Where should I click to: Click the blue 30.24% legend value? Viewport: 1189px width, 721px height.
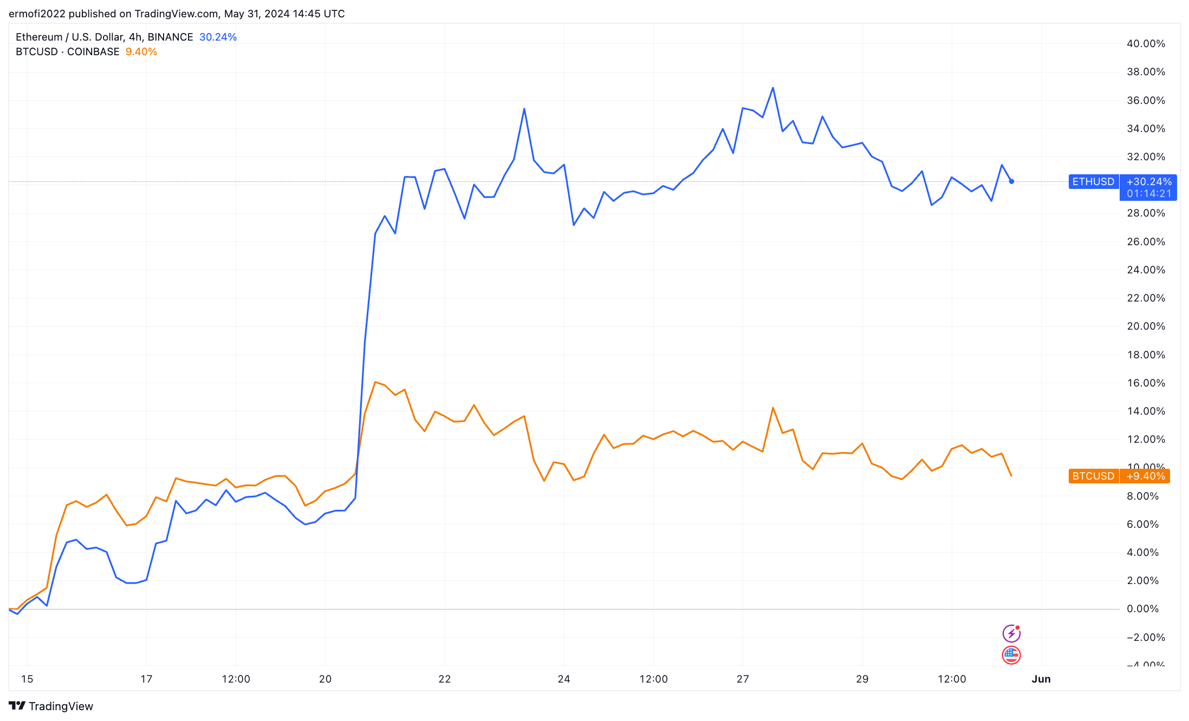click(218, 37)
